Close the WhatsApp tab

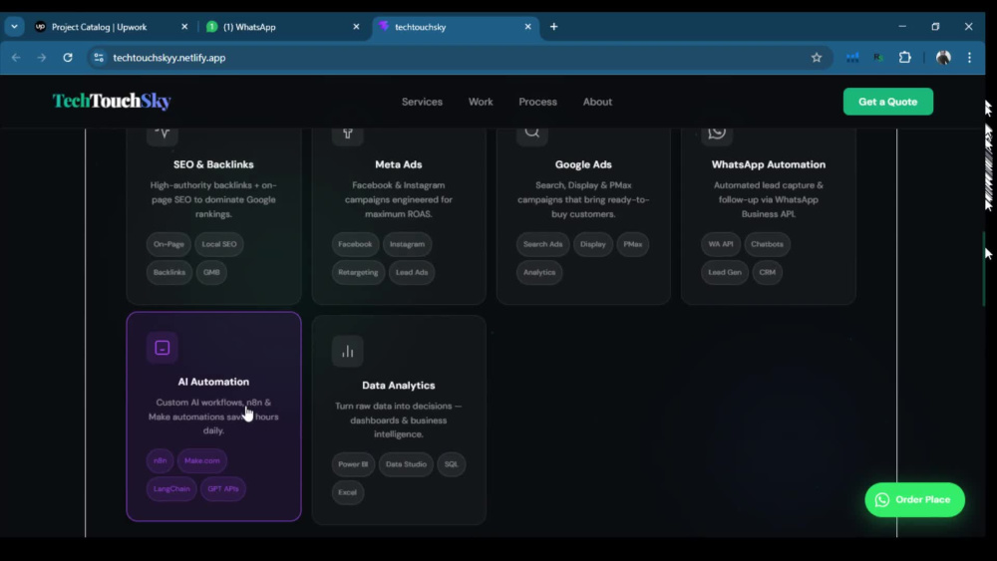356,27
